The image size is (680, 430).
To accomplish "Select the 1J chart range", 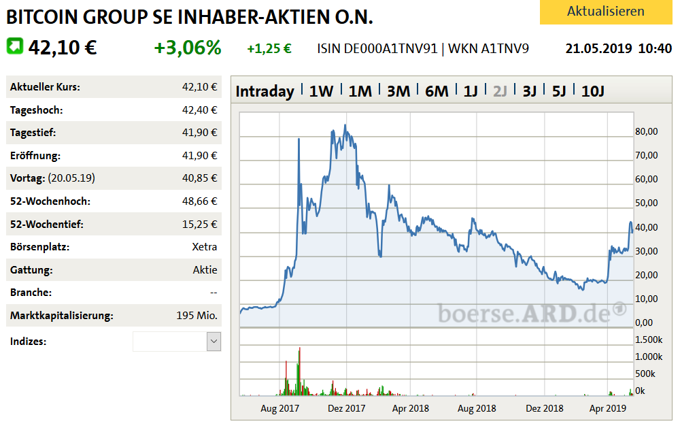I will pyautogui.click(x=471, y=91).
